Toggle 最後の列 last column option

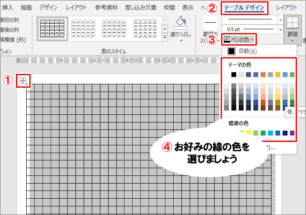[9, 30]
